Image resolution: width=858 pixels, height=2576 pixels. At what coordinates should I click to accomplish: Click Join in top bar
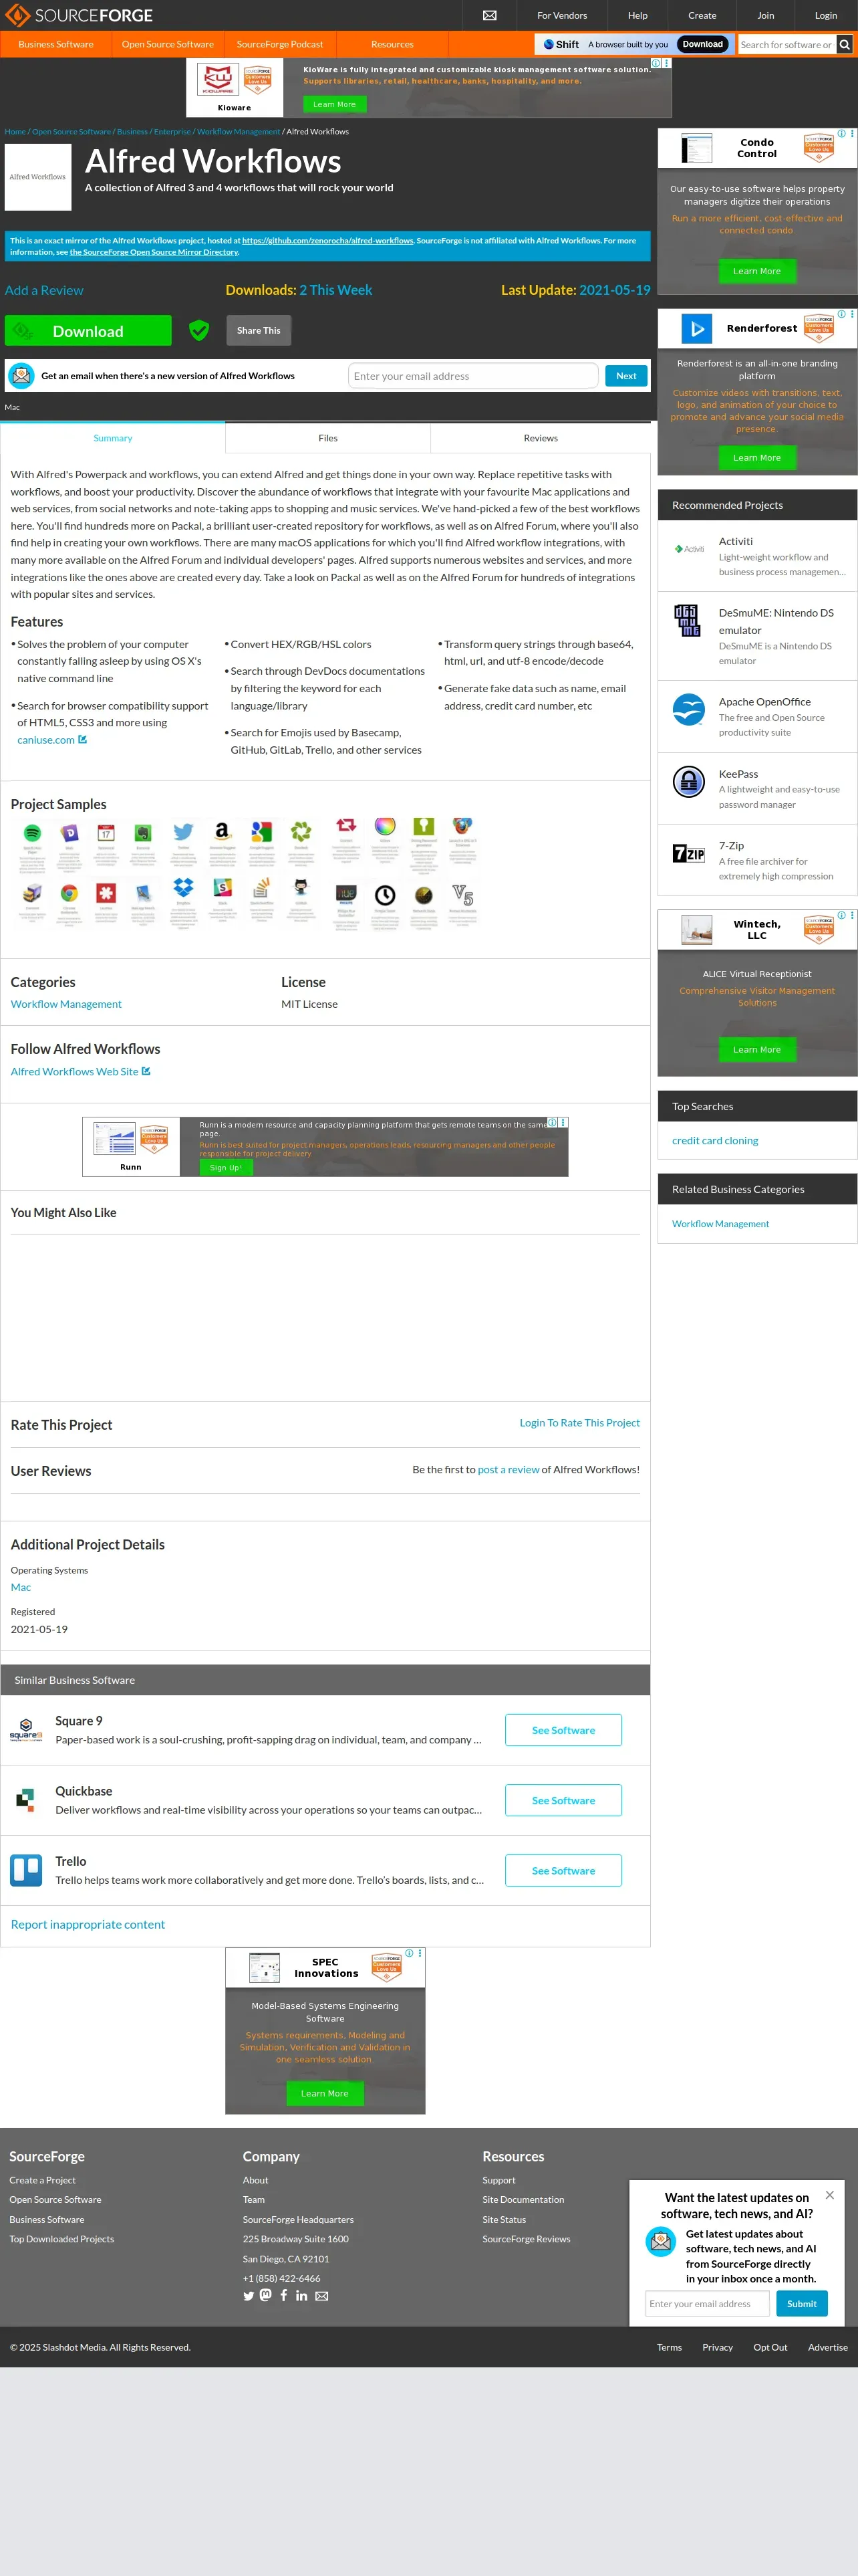pos(765,15)
